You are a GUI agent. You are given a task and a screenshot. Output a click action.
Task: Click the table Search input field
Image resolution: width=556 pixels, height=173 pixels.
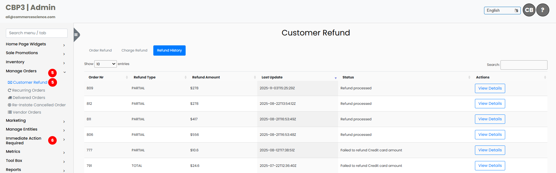(x=524, y=65)
